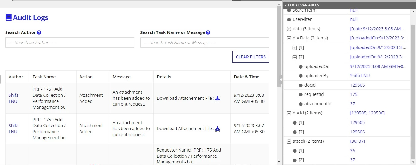
Task: Click the 9/12/2023 3:07 AM date cell
Action: tap(249, 129)
